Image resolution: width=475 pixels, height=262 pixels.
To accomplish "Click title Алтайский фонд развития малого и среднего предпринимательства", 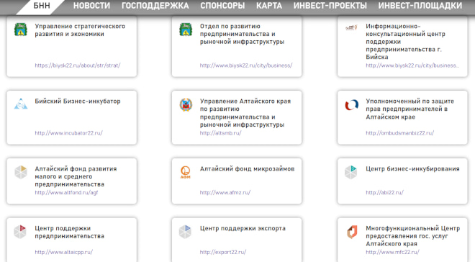I will point(76,176).
